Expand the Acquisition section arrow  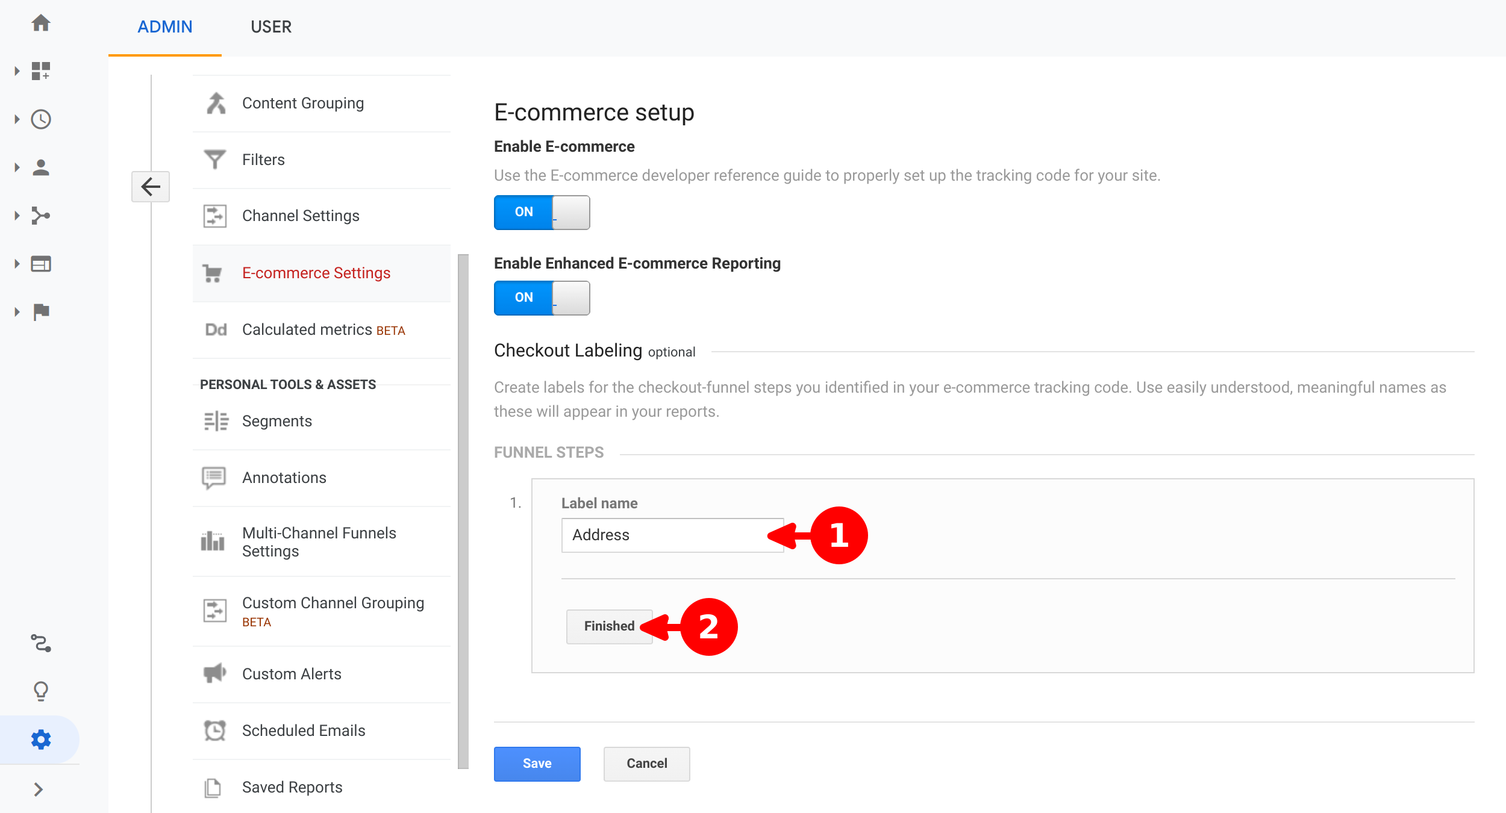point(17,216)
